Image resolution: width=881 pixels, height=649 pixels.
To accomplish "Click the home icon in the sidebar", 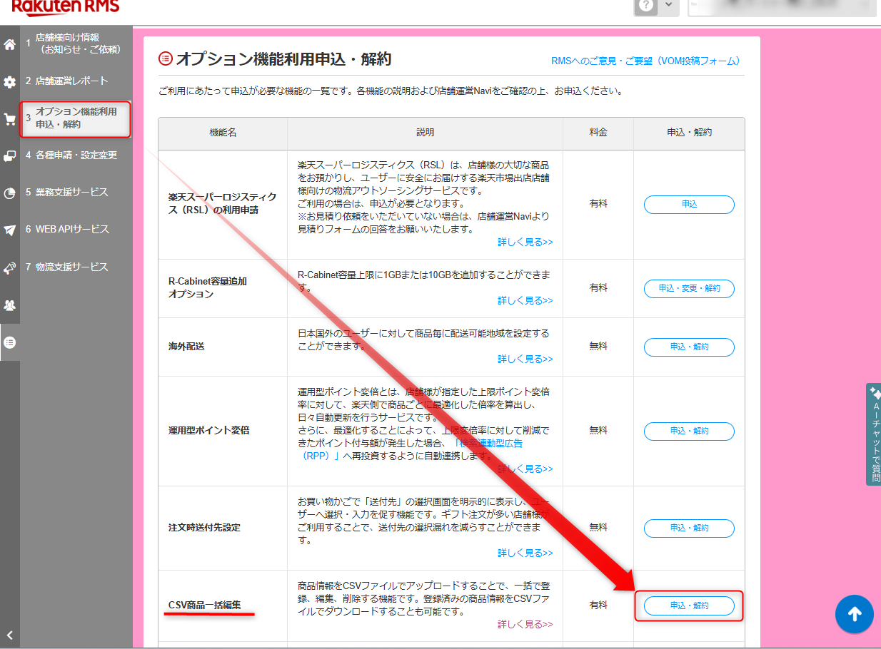I will point(9,45).
